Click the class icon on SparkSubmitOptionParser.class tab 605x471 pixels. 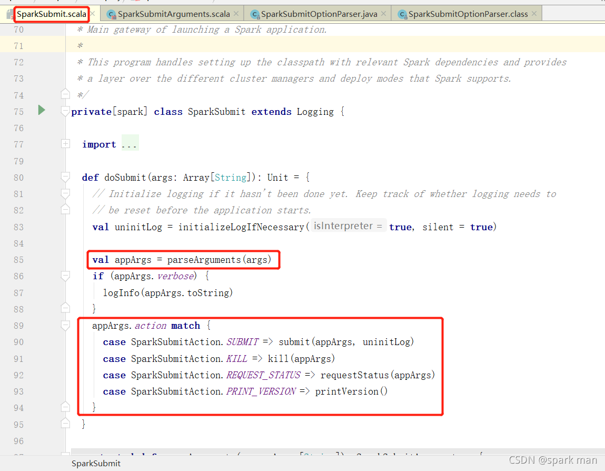pos(402,15)
